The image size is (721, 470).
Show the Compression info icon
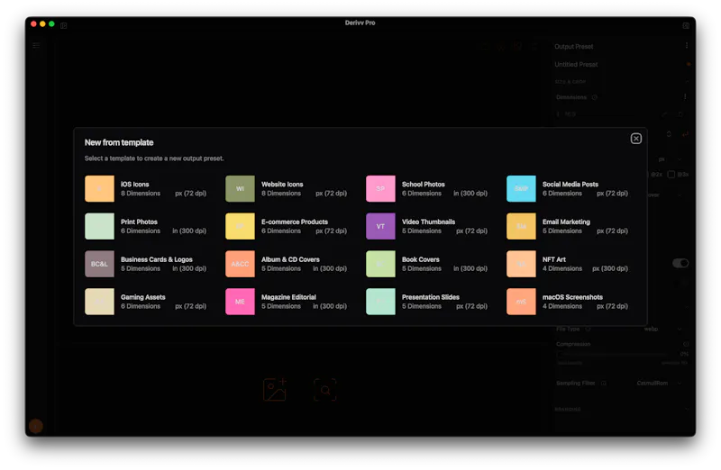click(x=686, y=344)
